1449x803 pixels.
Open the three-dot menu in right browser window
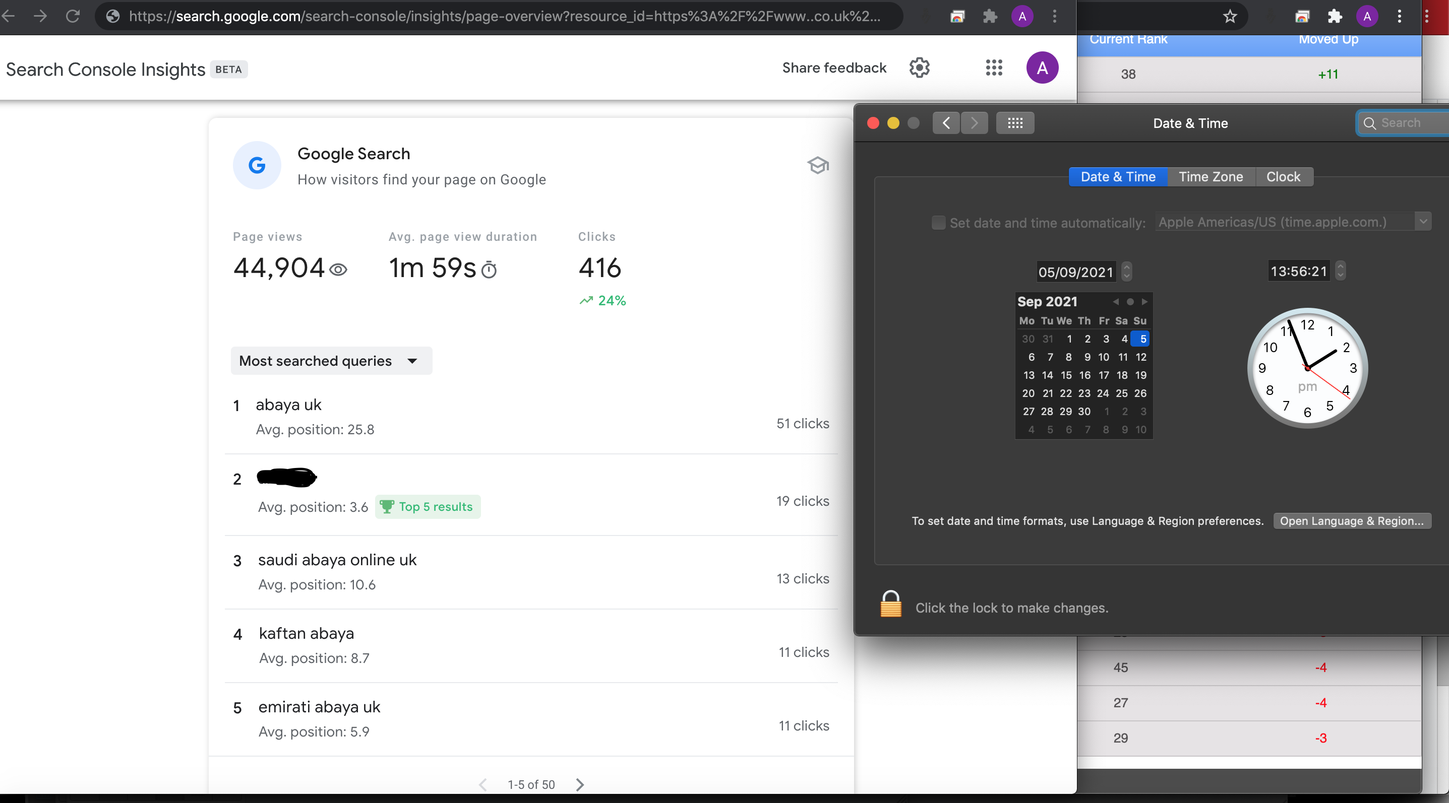tap(1400, 16)
